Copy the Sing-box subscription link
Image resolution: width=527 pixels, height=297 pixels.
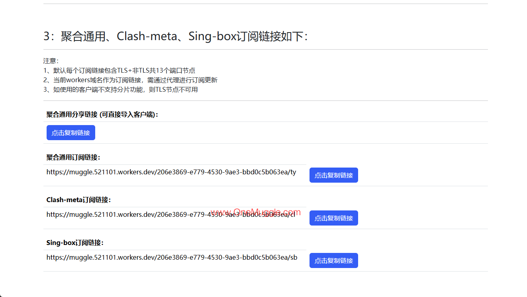333,260
